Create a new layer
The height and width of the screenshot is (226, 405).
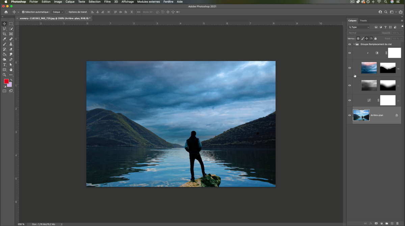click(x=392, y=223)
